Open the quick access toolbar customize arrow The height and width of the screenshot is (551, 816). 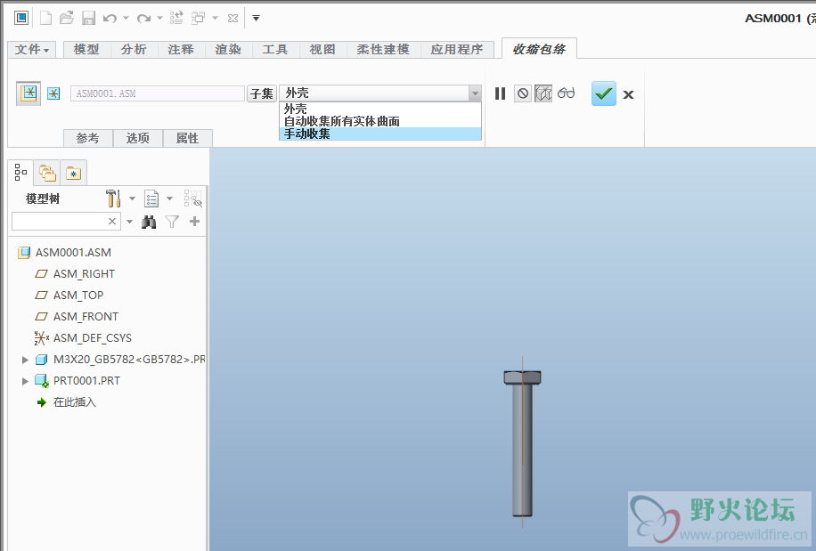[256, 18]
